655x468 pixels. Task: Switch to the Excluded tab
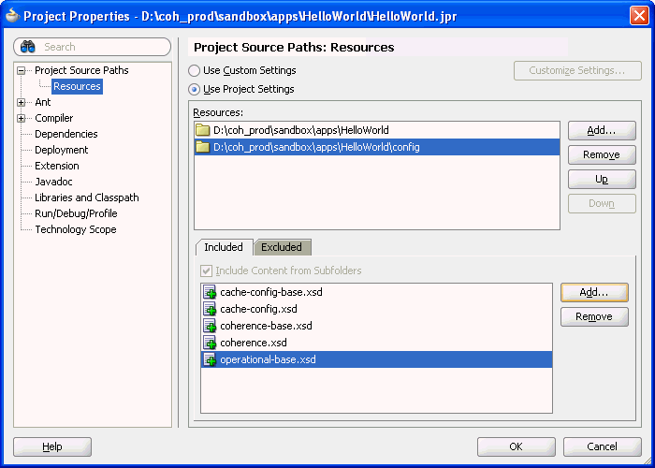pos(282,247)
